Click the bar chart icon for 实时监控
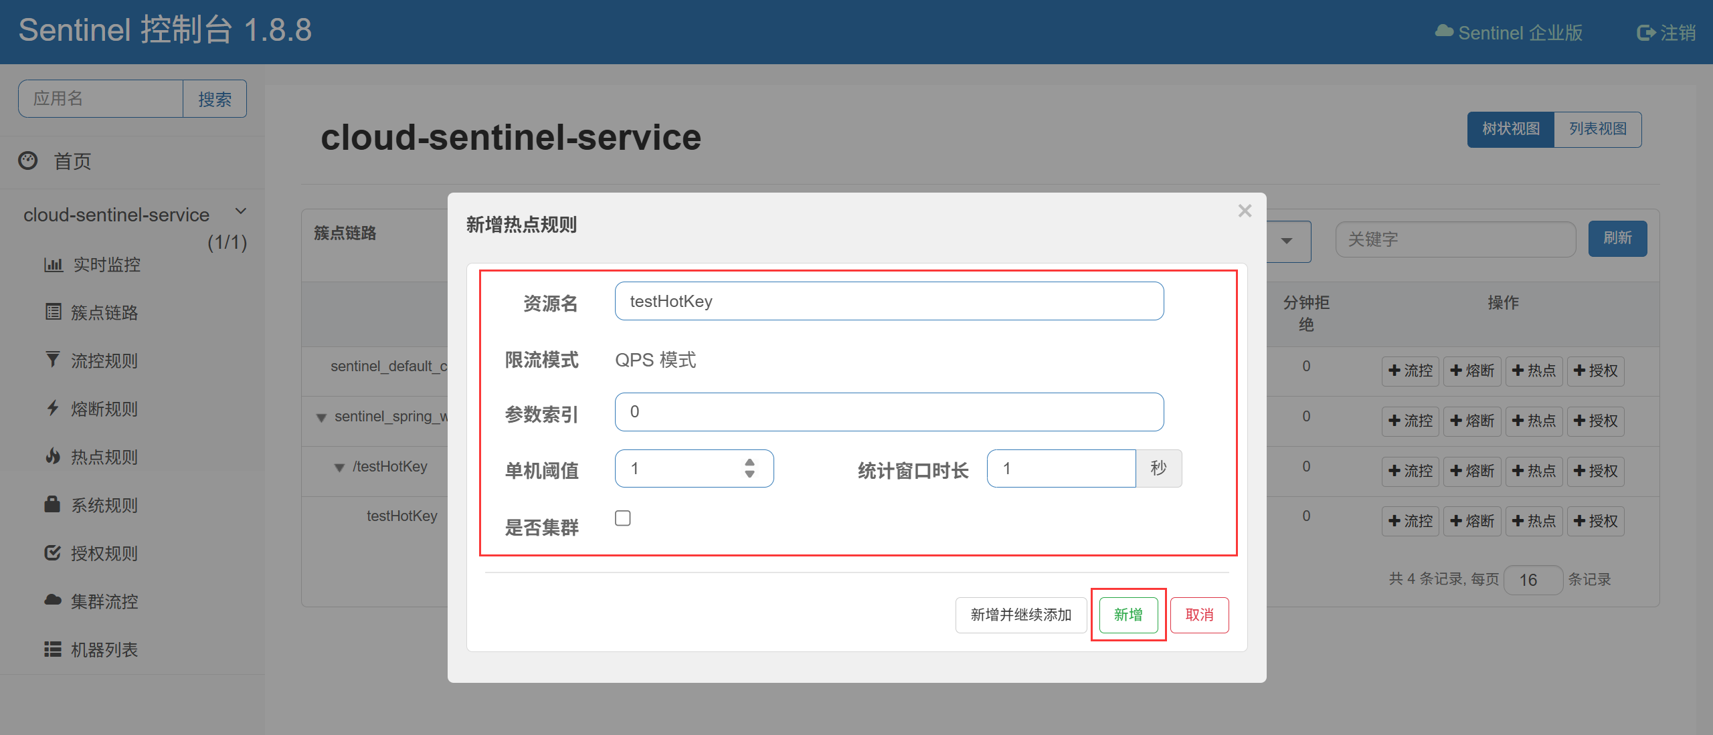Viewport: 1713px width, 735px height. click(x=53, y=265)
